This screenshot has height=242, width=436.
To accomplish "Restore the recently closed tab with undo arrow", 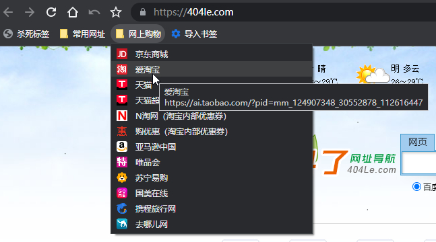I will 94,12.
